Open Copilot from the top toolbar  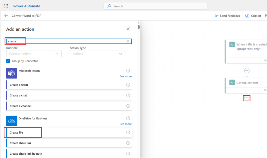pos(253,16)
